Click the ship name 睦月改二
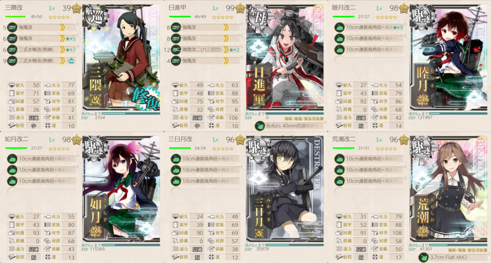This screenshot has width=491, height=263. pyautogui.click(x=344, y=7)
